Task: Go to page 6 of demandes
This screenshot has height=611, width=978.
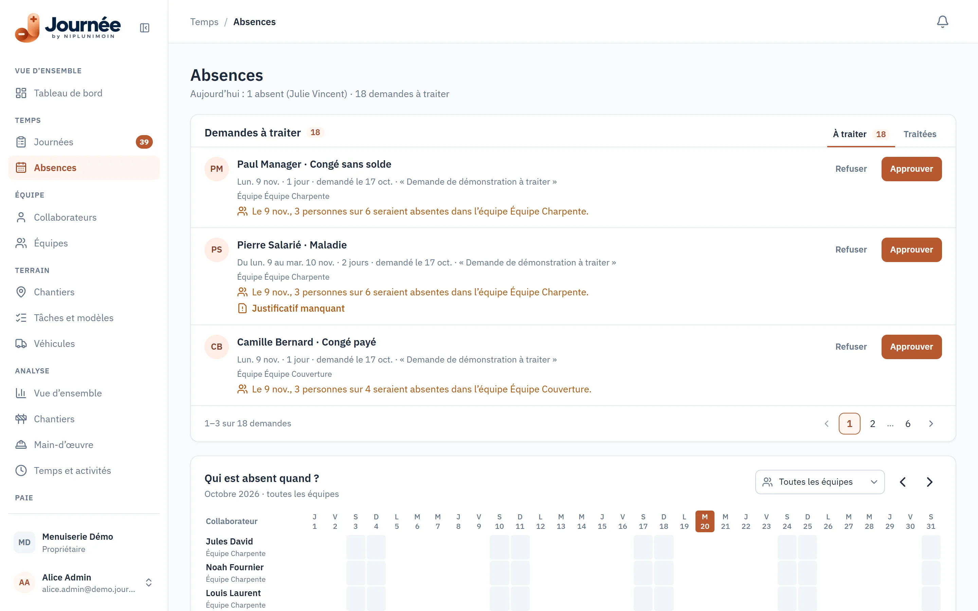Action: pyautogui.click(x=908, y=424)
